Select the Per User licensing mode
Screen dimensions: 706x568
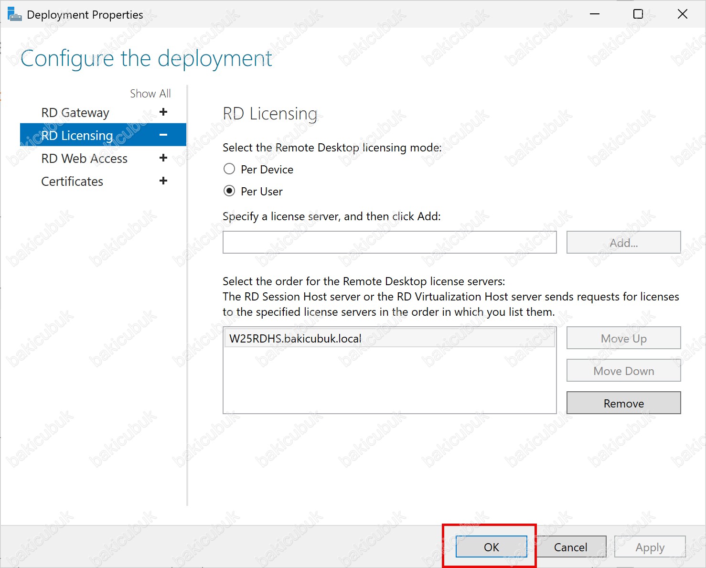tap(229, 191)
